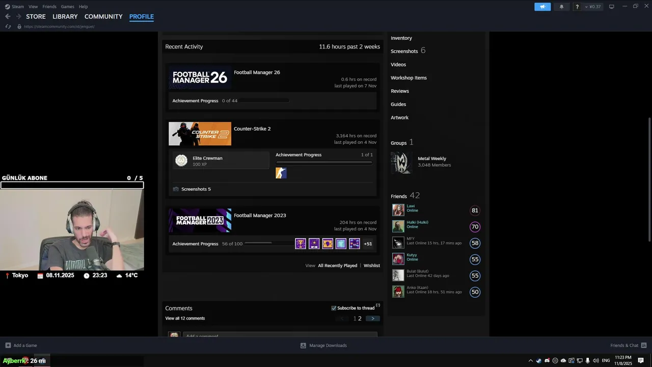The image size is (652, 367).
Task: Enter Big Picture mode
Action: pyautogui.click(x=611, y=7)
